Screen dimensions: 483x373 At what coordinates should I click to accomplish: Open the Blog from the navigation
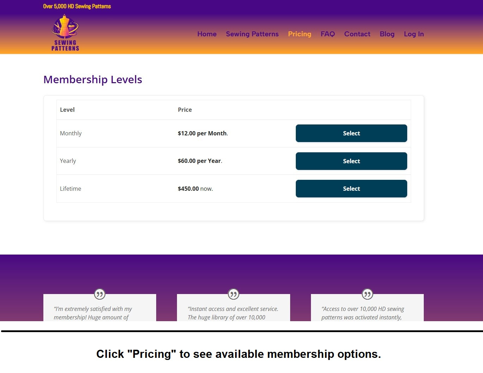click(387, 34)
